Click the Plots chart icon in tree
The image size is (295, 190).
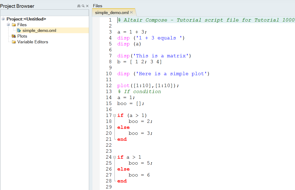[14, 36]
